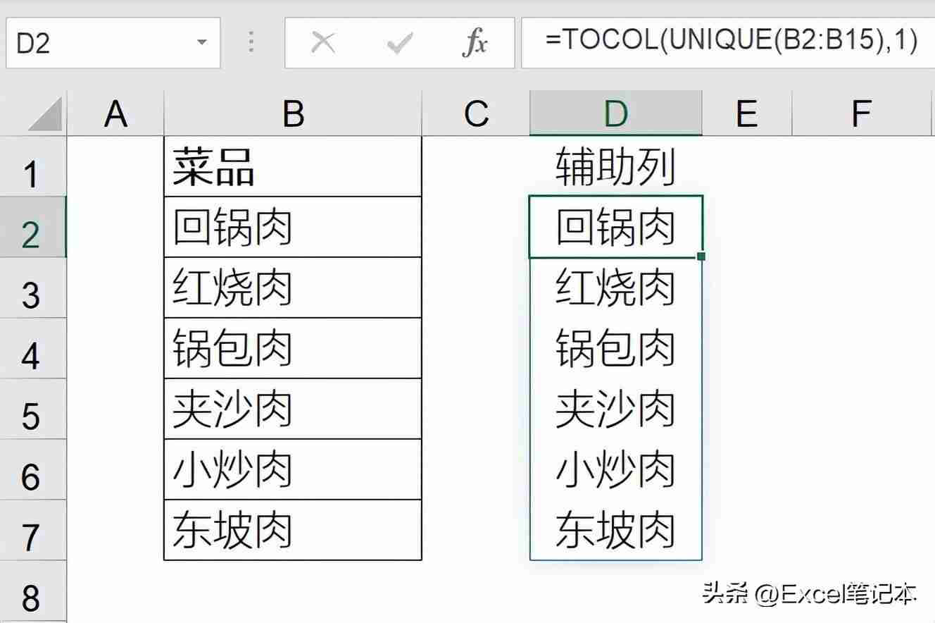Click cell D7 containing 东坡肉
935x623 pixels.
tap(616, 530)
